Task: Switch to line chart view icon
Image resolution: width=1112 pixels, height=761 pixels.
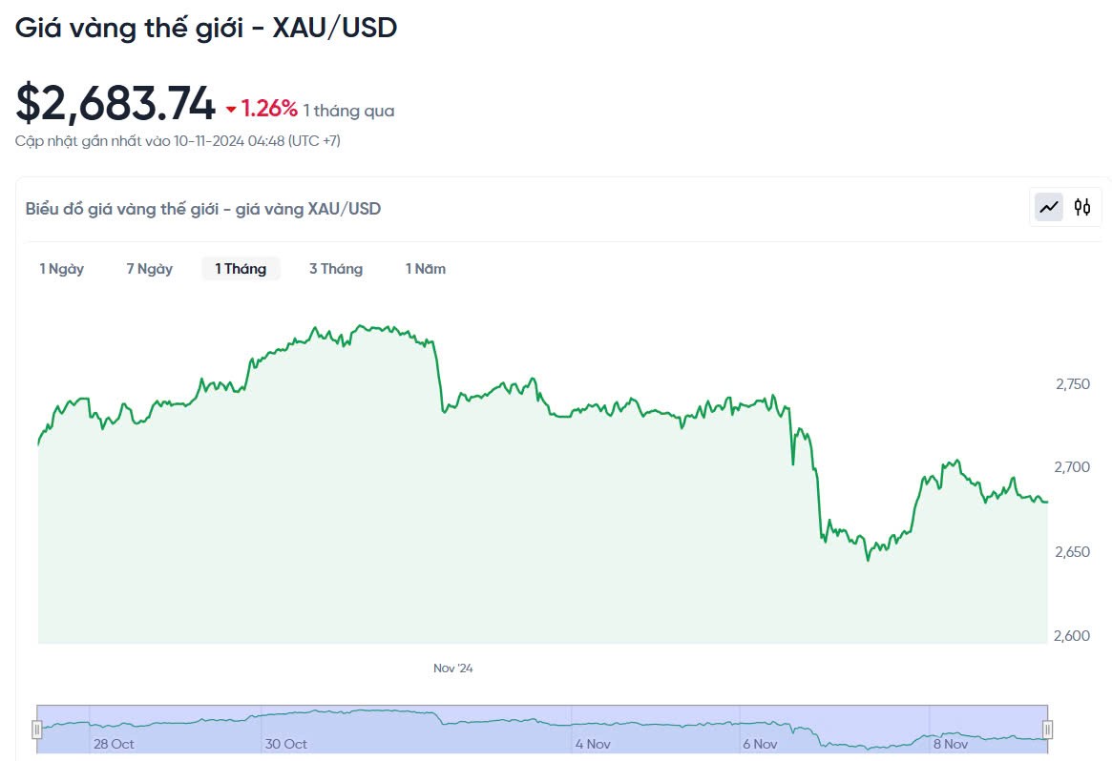Action: (1050, 207)
